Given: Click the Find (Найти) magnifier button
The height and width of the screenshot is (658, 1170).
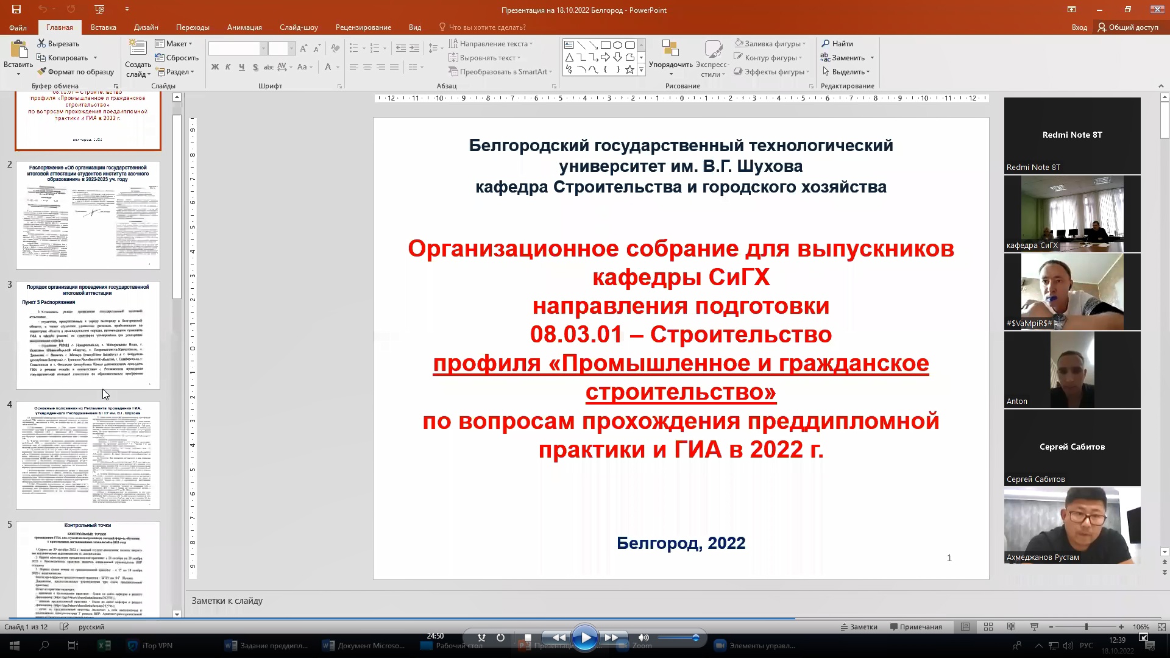Looking at the screenshot, I should click(x=837, y=43).
